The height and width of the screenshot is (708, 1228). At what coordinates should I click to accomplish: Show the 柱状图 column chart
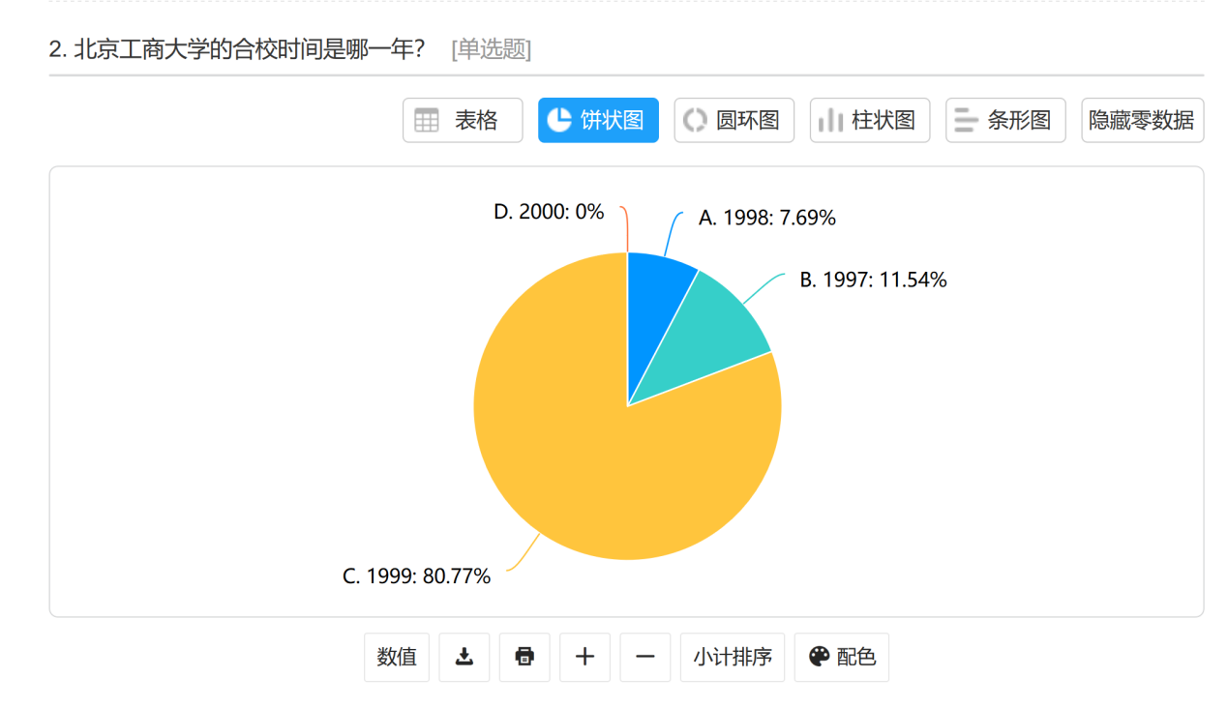(x=869, y=120)
